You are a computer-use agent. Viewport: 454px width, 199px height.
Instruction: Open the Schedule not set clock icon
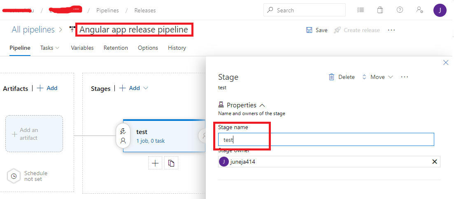[x=14, y=176]
